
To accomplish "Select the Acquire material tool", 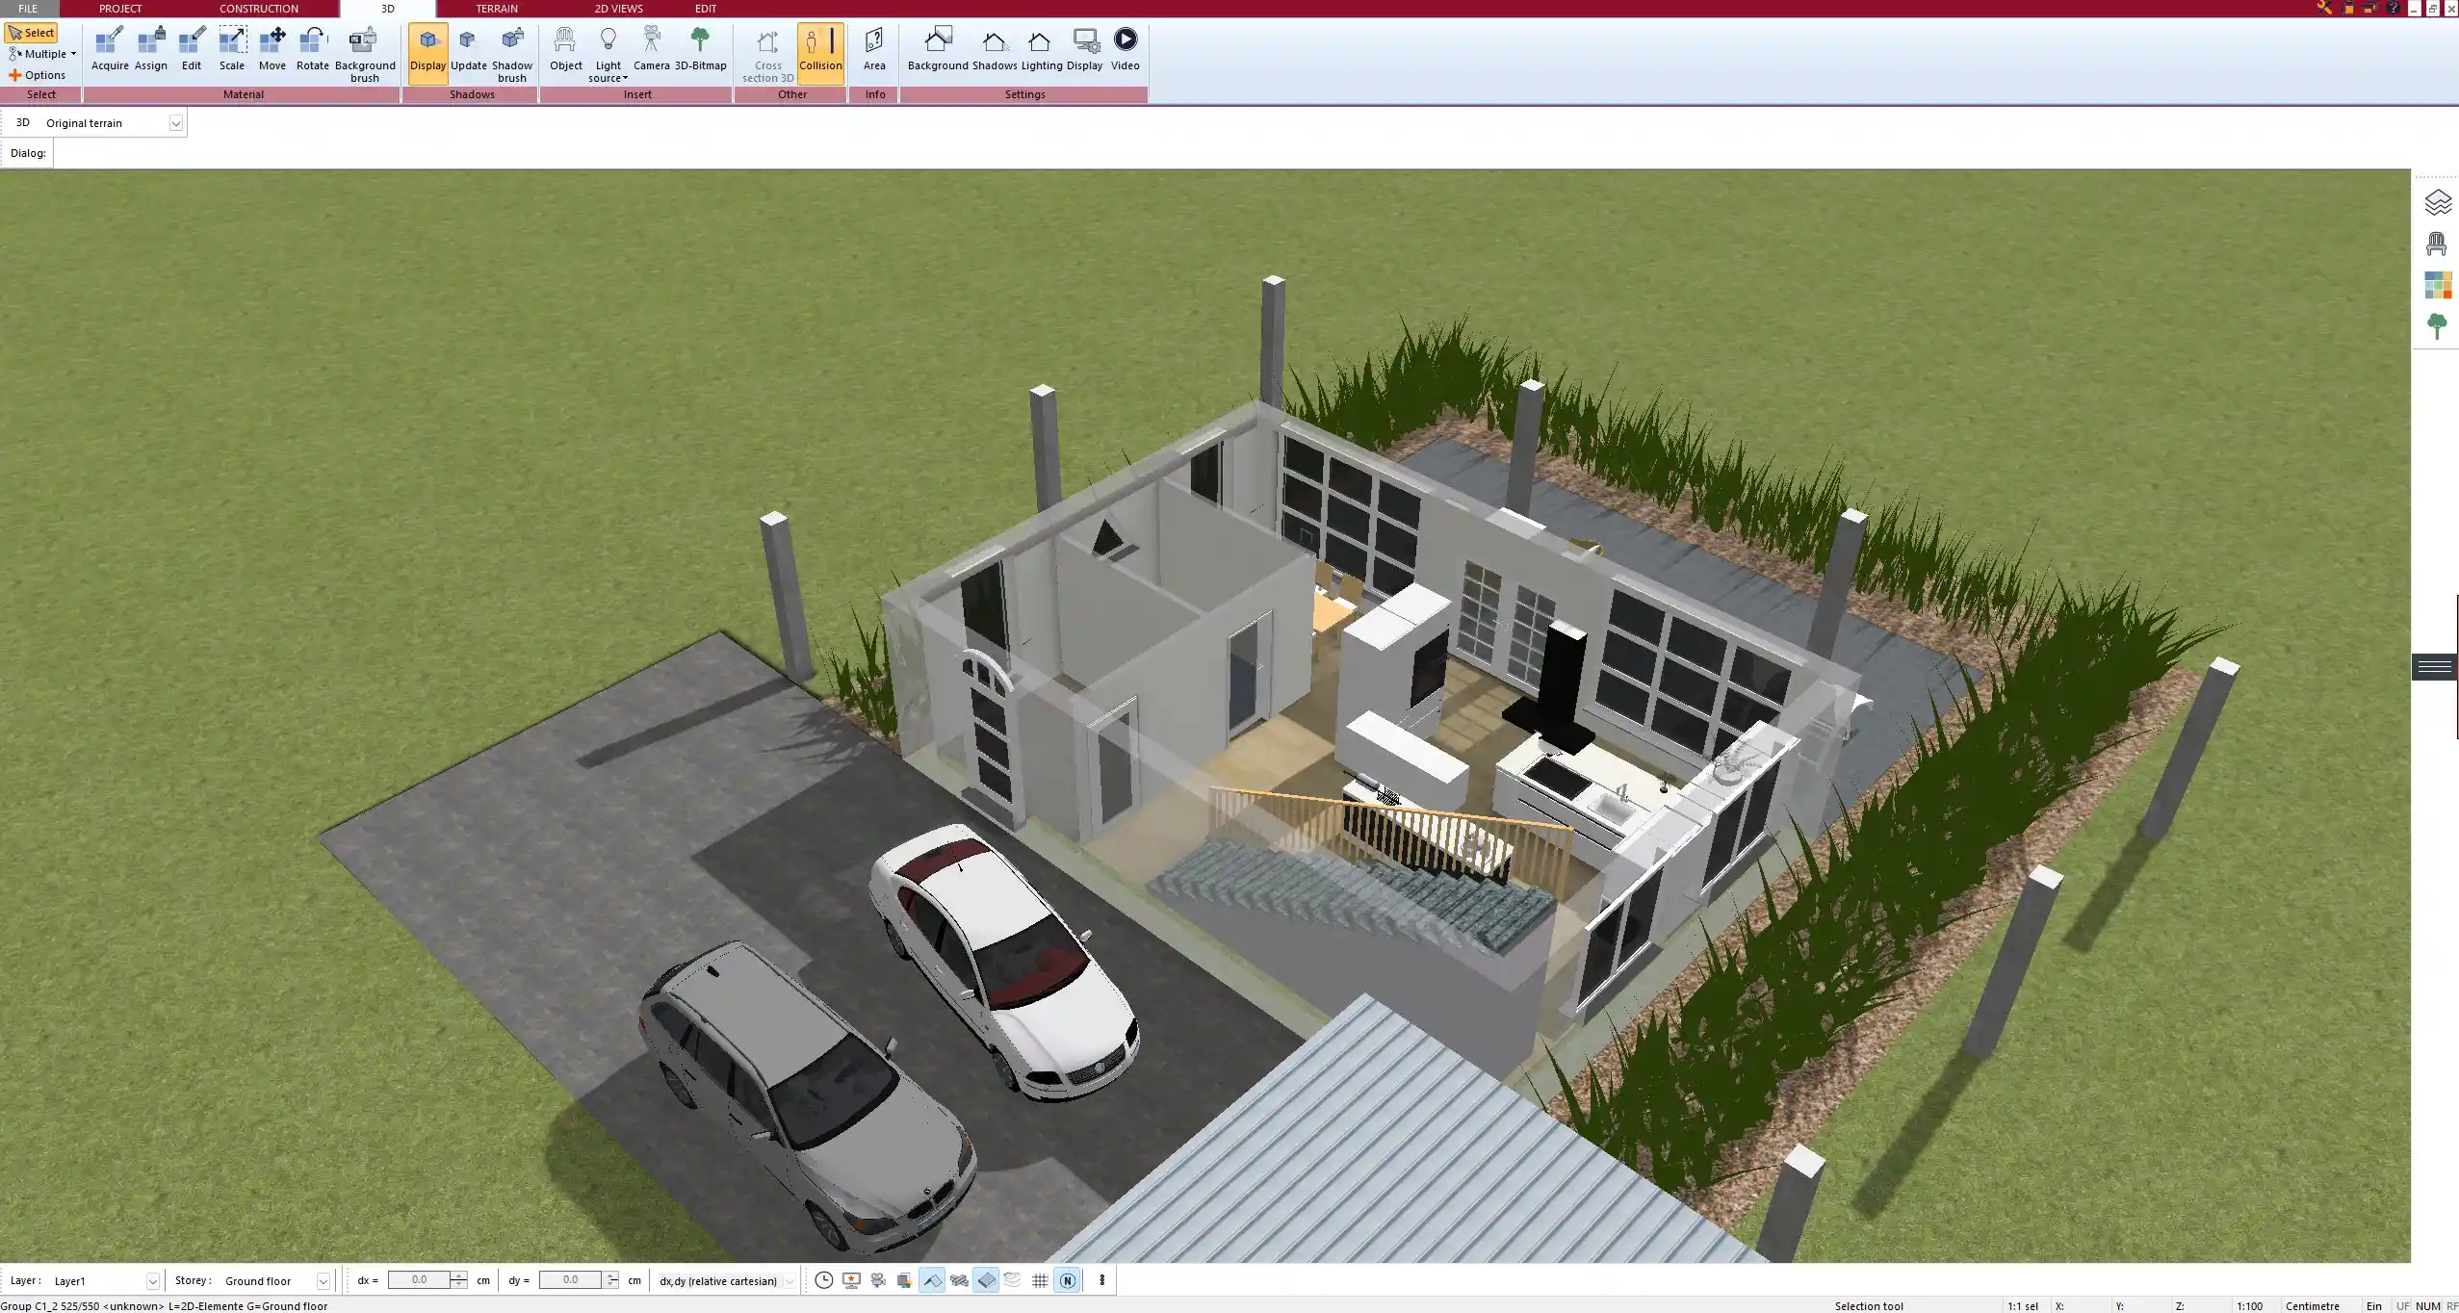I will 109,48.
